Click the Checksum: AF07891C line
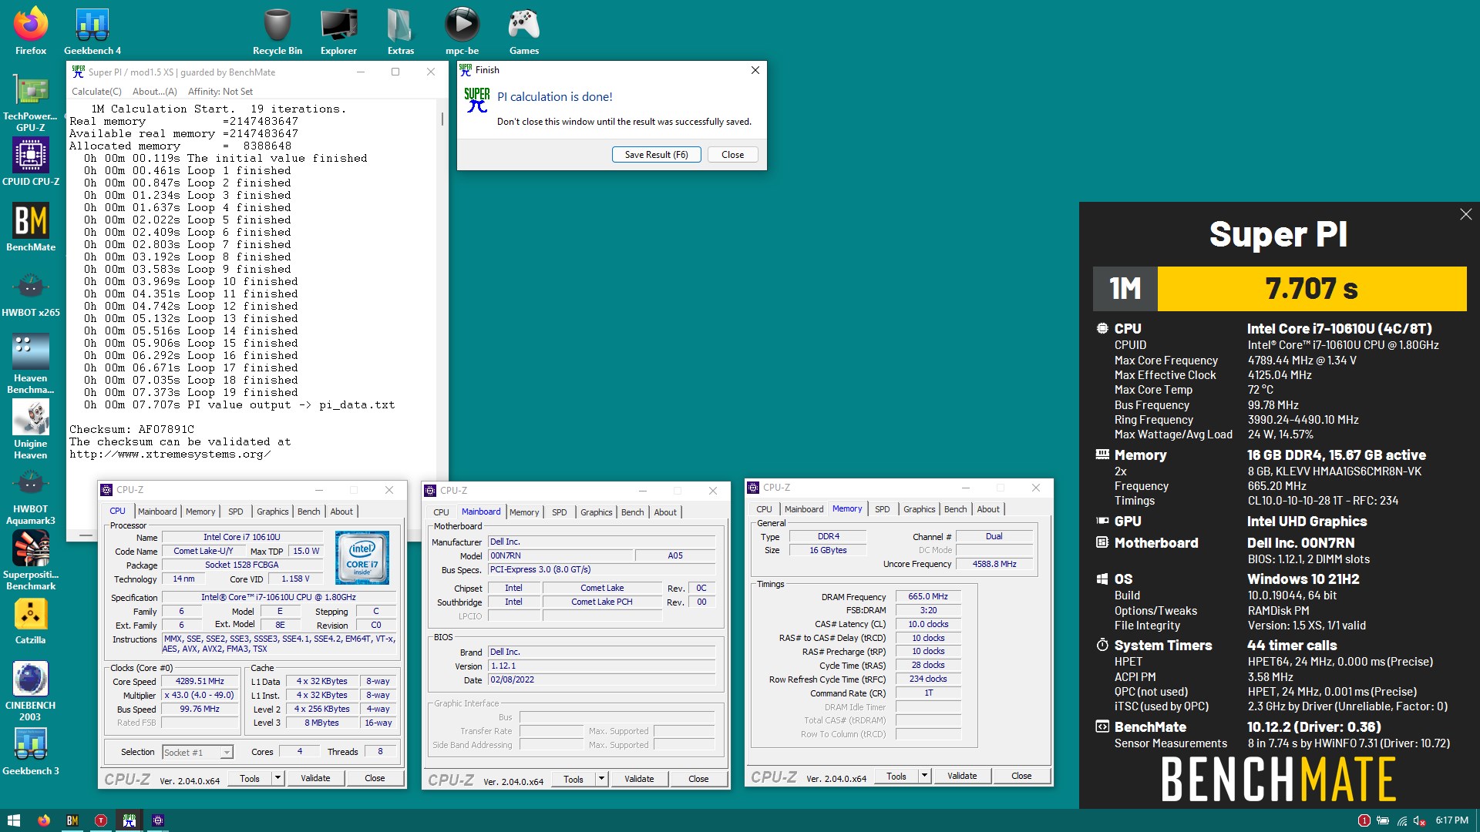1480x832 pixels. point(132,429)
